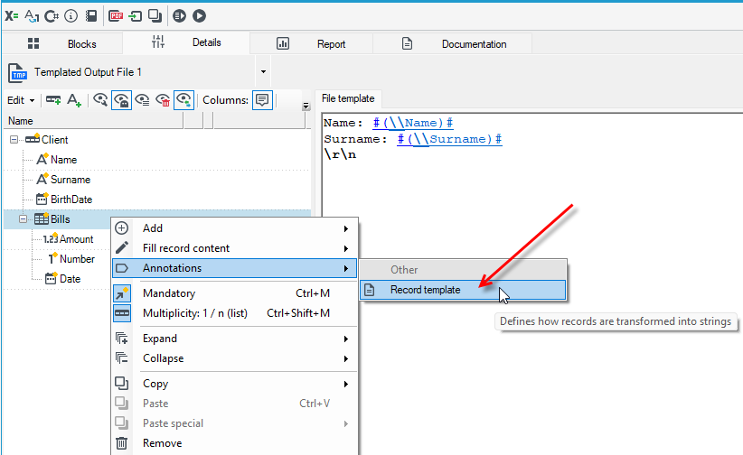Screen dimensions: 743x455
Task: Toggle the eye with ghost view icon
Action: 121,100
